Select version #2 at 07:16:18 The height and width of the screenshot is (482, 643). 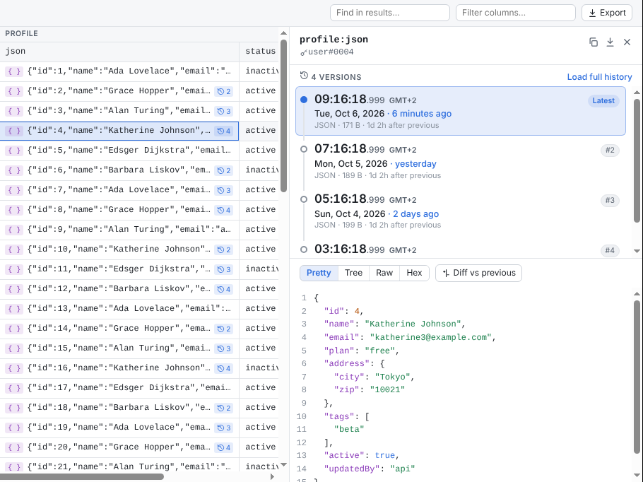coord(461,161)
